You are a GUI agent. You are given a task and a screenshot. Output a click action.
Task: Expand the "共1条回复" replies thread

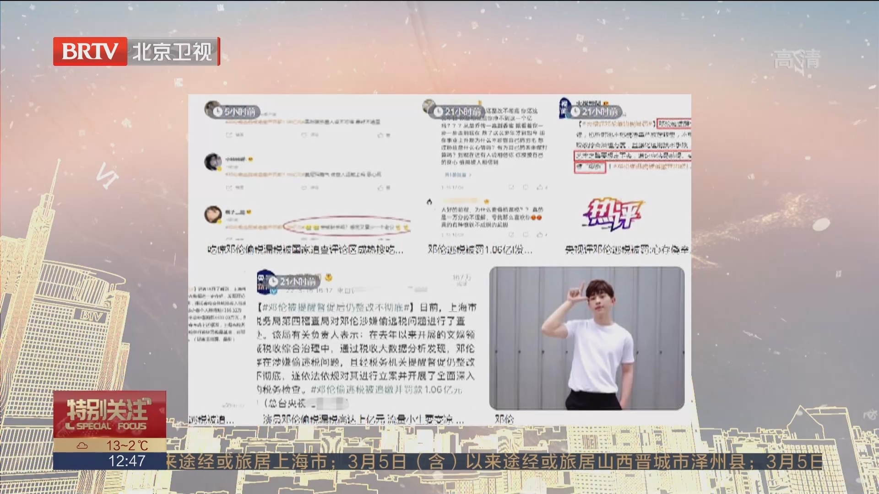pyautogui.click(x=455, y=175)
